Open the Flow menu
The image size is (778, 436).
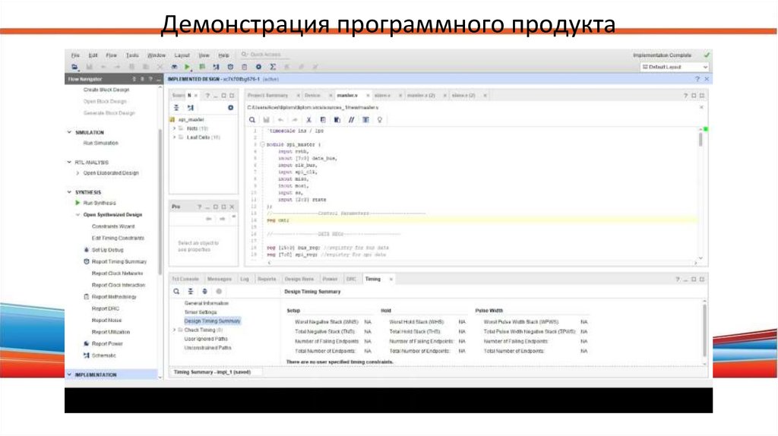[111, 55]
